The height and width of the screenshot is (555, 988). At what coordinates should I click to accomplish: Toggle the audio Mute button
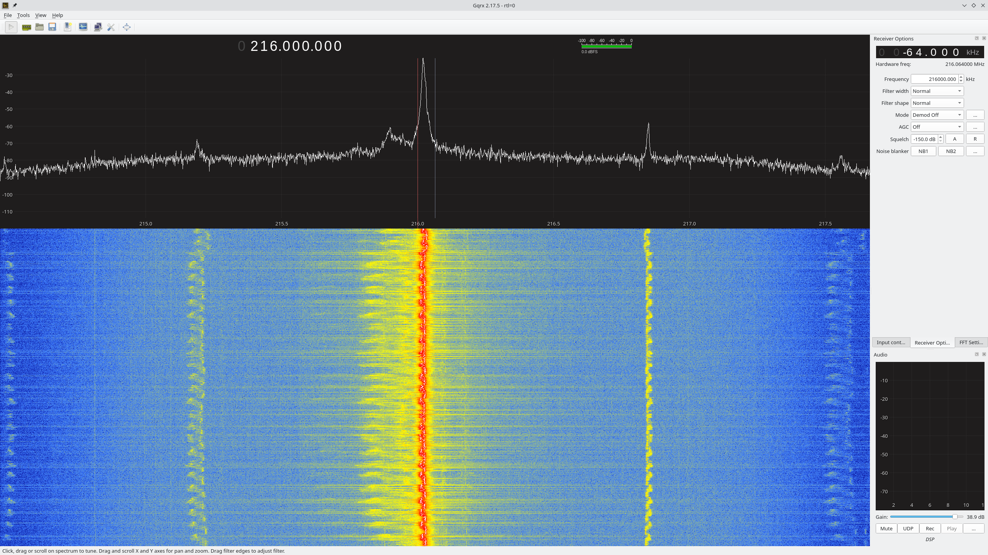(886, 528)
